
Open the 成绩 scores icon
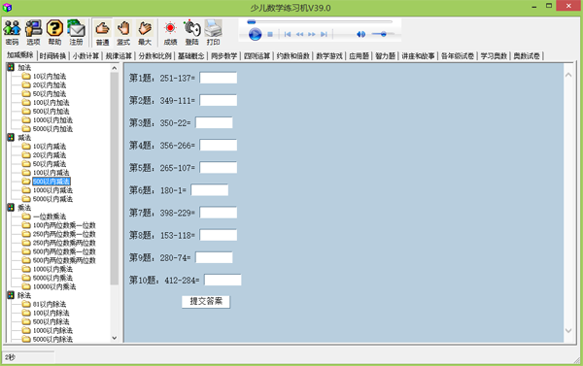pos(170,32)
